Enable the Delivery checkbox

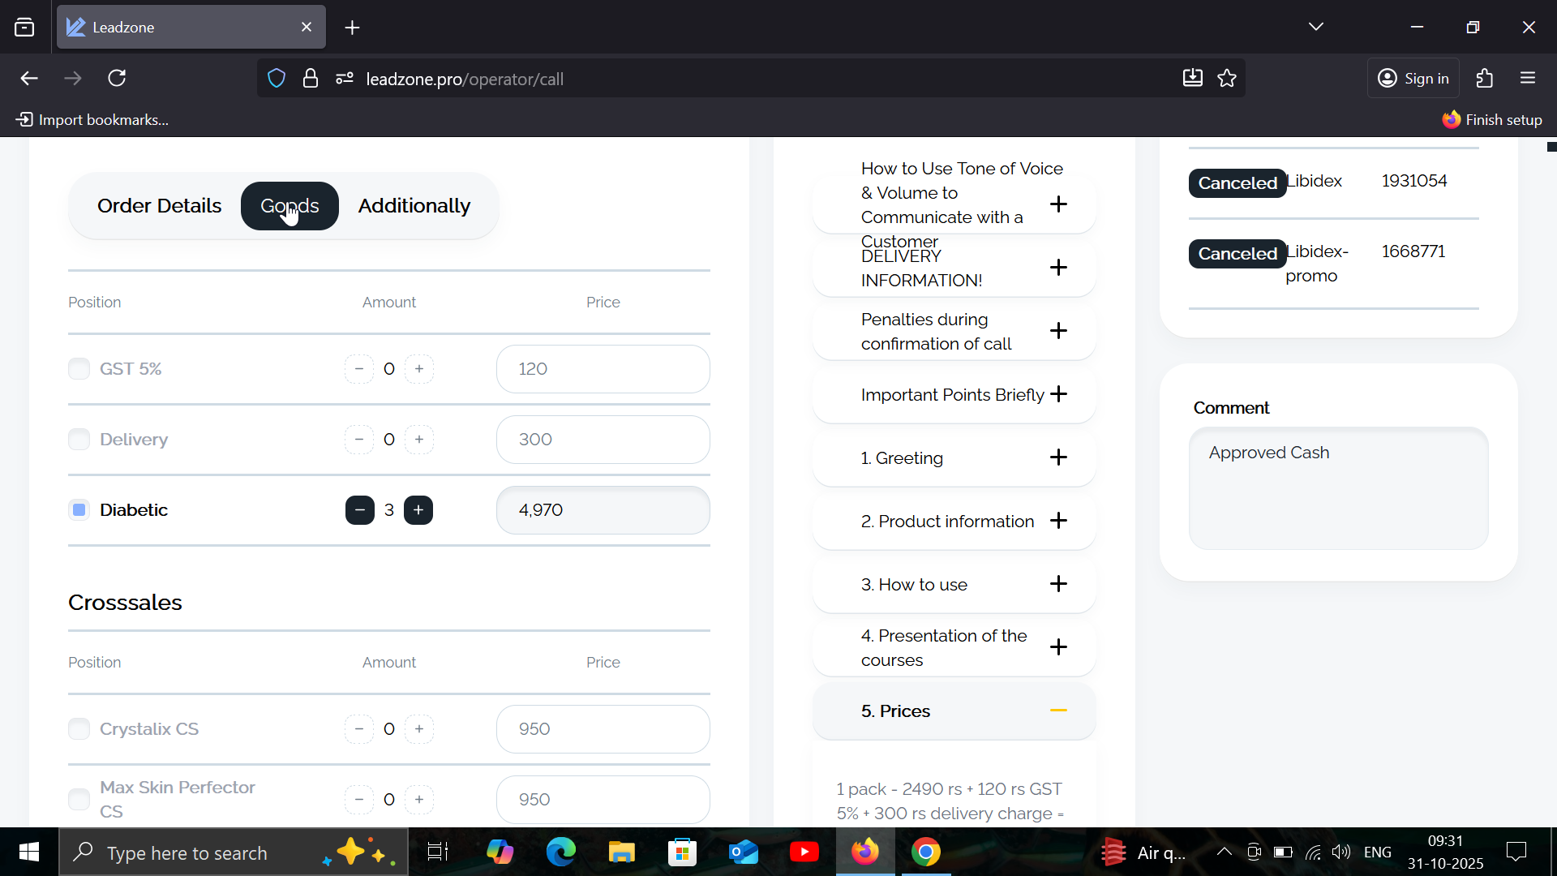[79, 440]
